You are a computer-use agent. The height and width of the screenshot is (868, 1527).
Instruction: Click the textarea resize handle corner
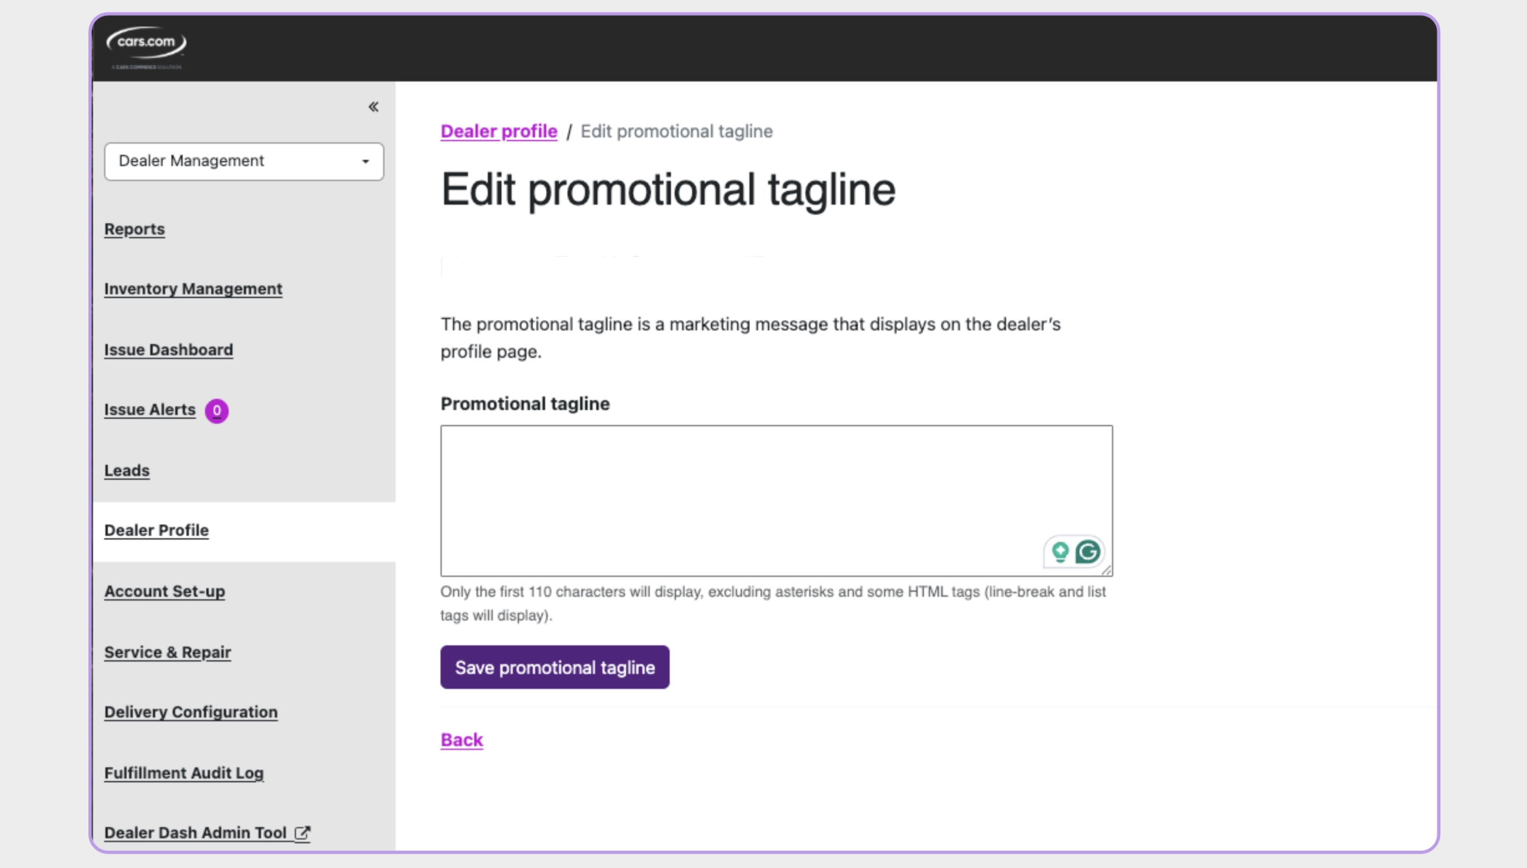point(1106,571)
